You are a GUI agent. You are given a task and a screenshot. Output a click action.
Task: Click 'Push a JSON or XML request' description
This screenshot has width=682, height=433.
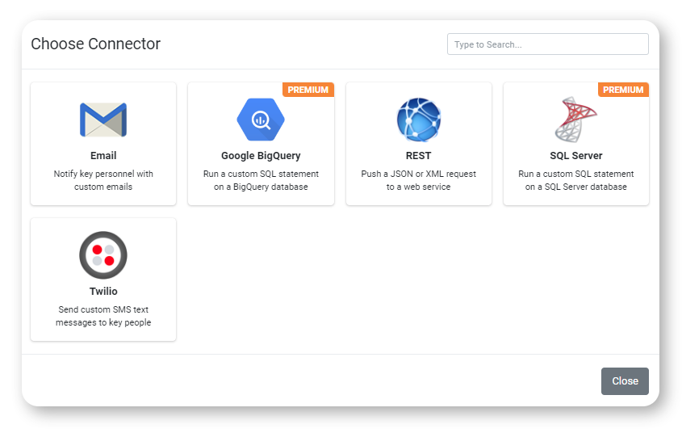pos(418,180)
